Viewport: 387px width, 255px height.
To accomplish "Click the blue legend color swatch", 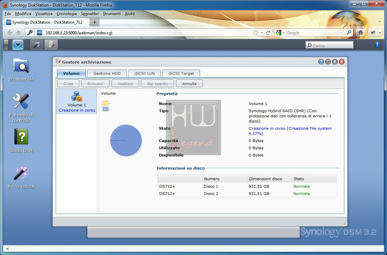I will point(105,109).
